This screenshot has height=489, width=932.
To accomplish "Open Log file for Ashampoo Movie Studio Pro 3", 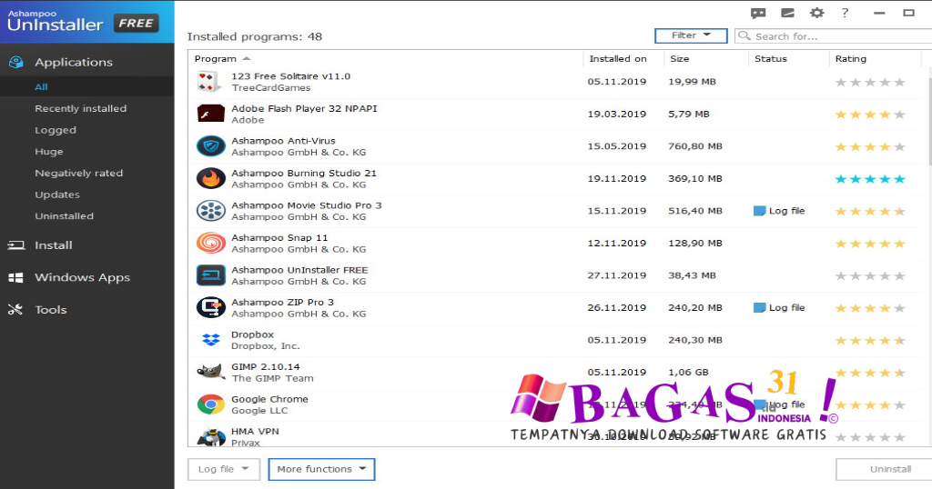I will coord(779,211).
